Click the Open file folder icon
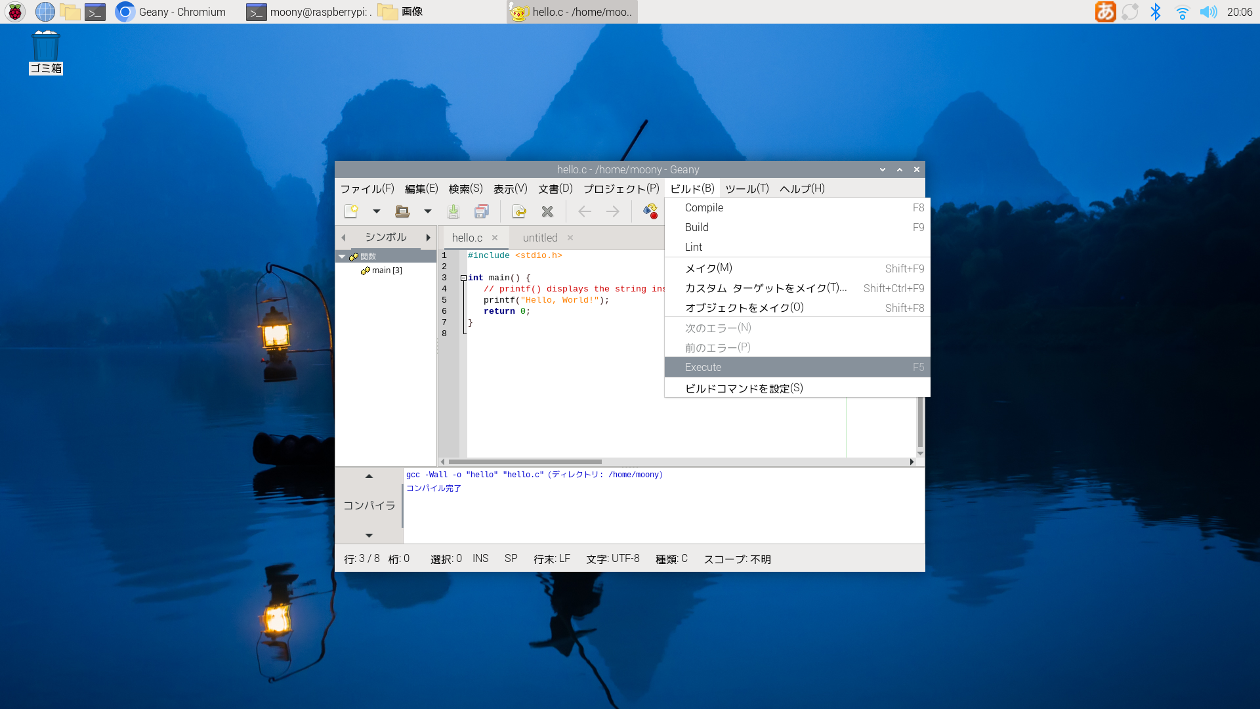Viewport: 1260px width, 709px height. (402, 211)
